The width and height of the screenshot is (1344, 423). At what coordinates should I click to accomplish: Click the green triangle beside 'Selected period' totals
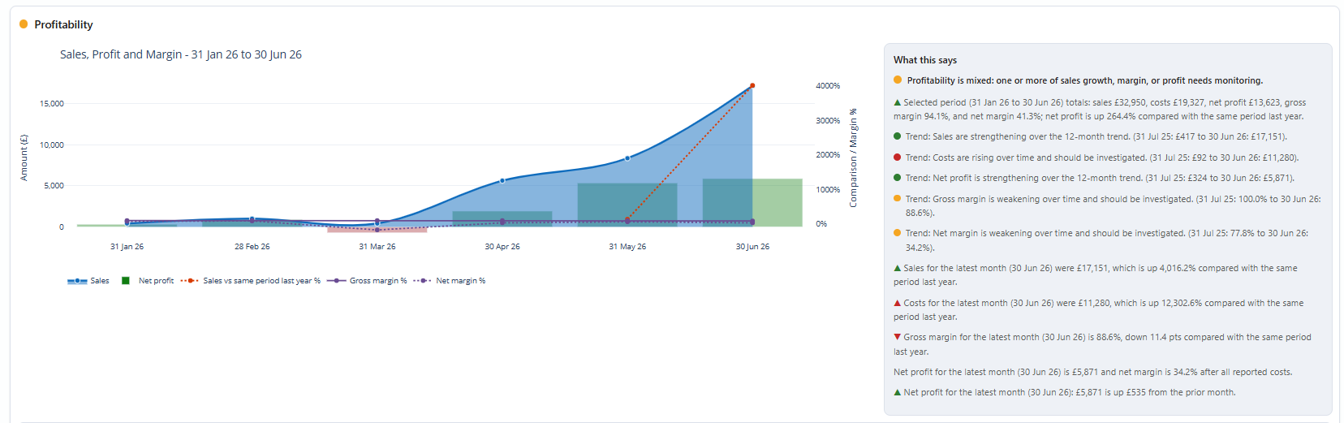pos(898,102)
